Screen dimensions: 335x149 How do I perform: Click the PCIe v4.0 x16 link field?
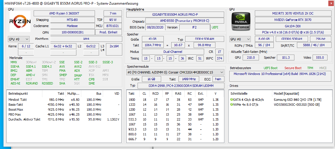pos(293,32)
